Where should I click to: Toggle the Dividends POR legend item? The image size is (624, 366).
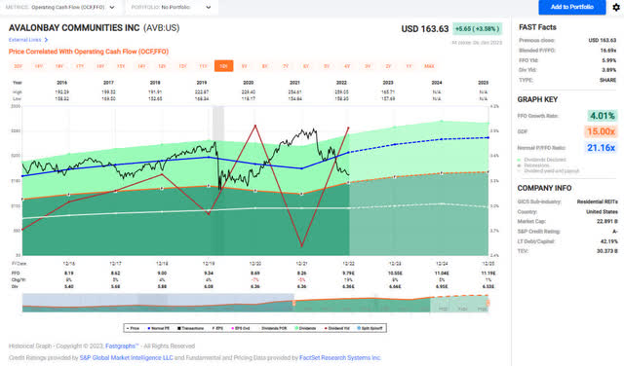point(274,328)
